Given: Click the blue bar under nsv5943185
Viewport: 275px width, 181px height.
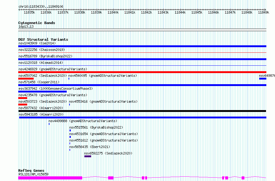Looking at the screenshot, I should pos(143,117).
